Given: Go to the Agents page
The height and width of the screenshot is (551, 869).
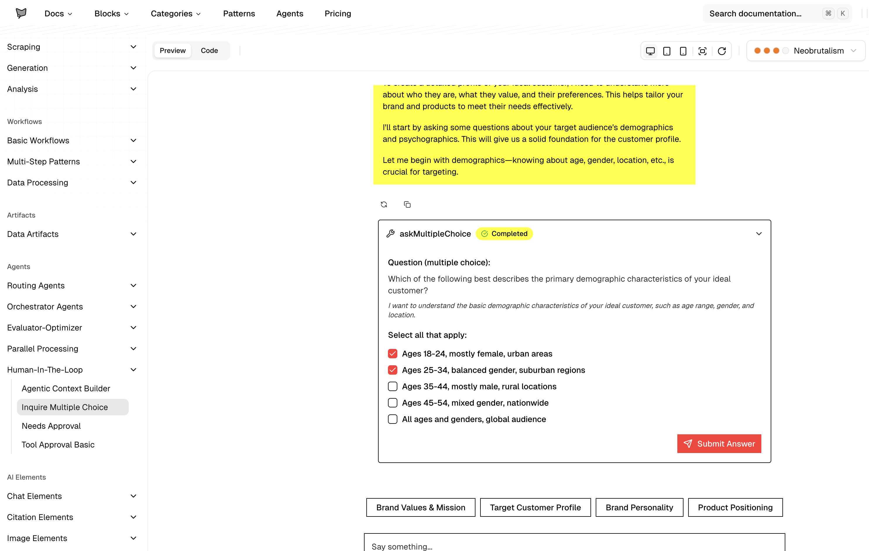Looking at the screenshot, I should pyautogui.click(x=290, y=13).
